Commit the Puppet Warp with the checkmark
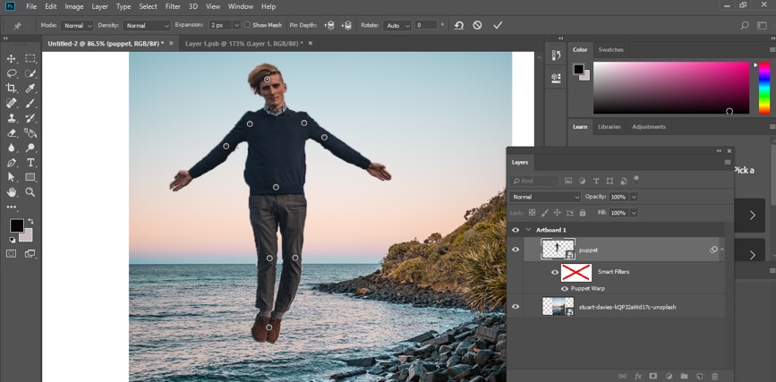 click(498, 25)
